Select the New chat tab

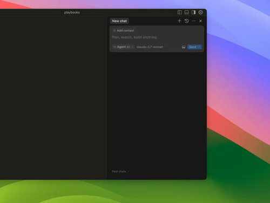click(119, 21)
